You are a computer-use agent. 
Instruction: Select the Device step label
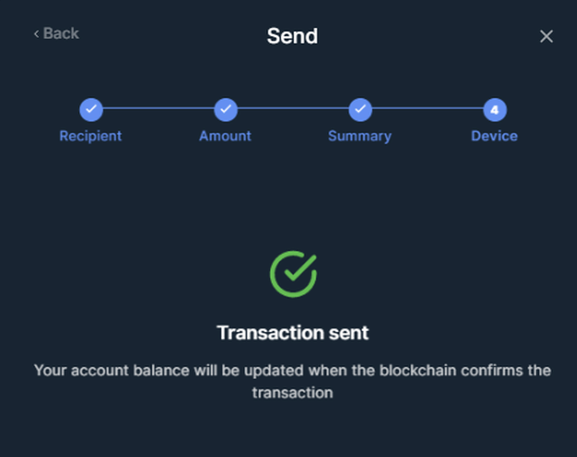pos(494,135)
